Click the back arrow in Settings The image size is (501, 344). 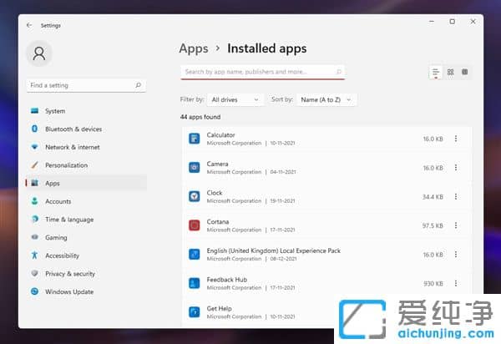tap(29, 25)
